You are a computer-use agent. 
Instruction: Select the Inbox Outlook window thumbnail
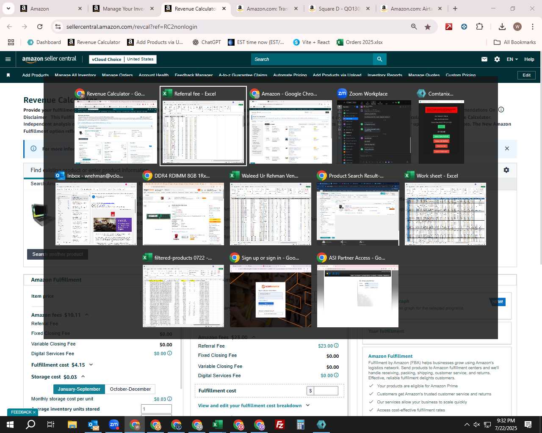pos(96,208)
